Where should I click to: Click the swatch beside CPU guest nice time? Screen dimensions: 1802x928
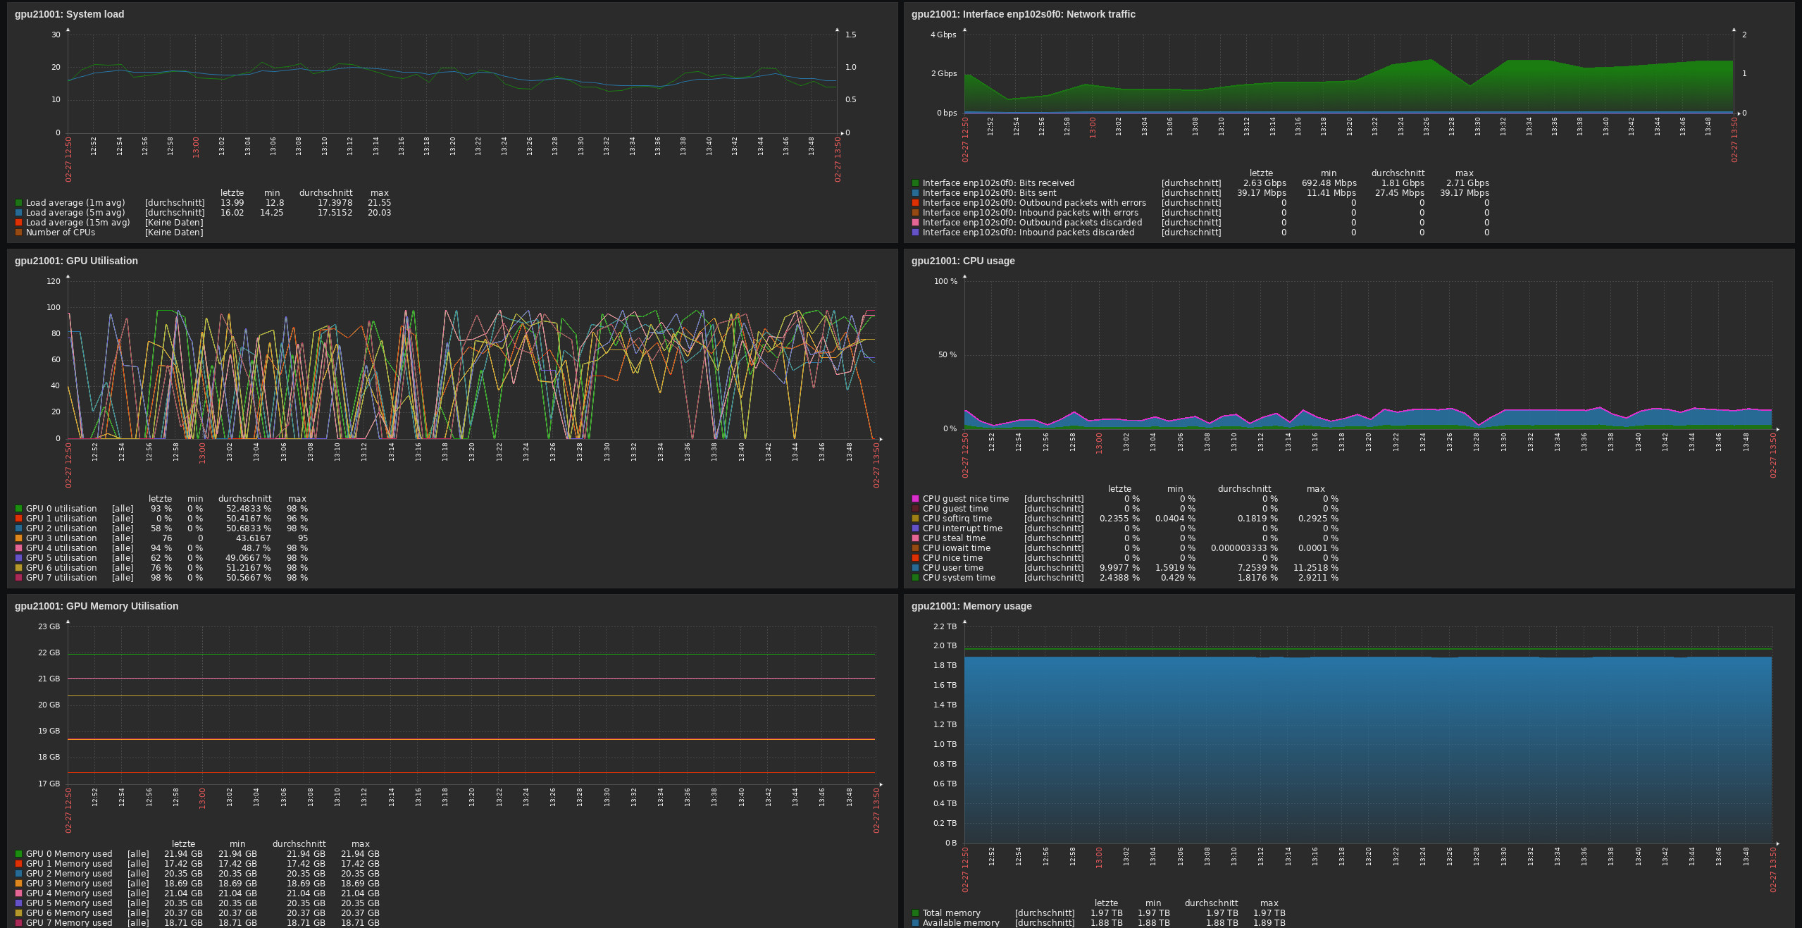[916, 499]
